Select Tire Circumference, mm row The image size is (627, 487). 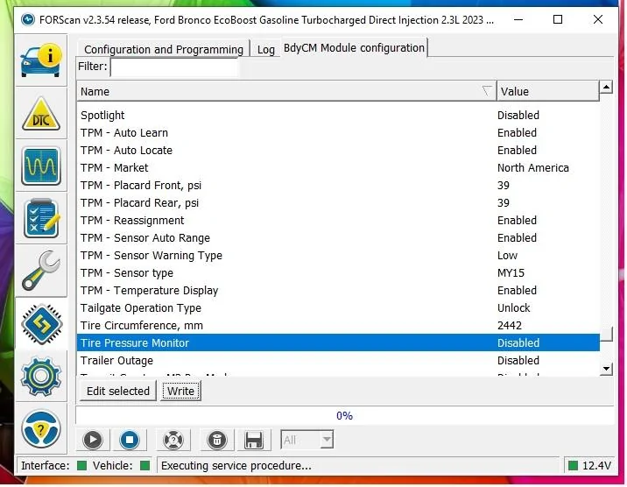[x=338, y=326]
